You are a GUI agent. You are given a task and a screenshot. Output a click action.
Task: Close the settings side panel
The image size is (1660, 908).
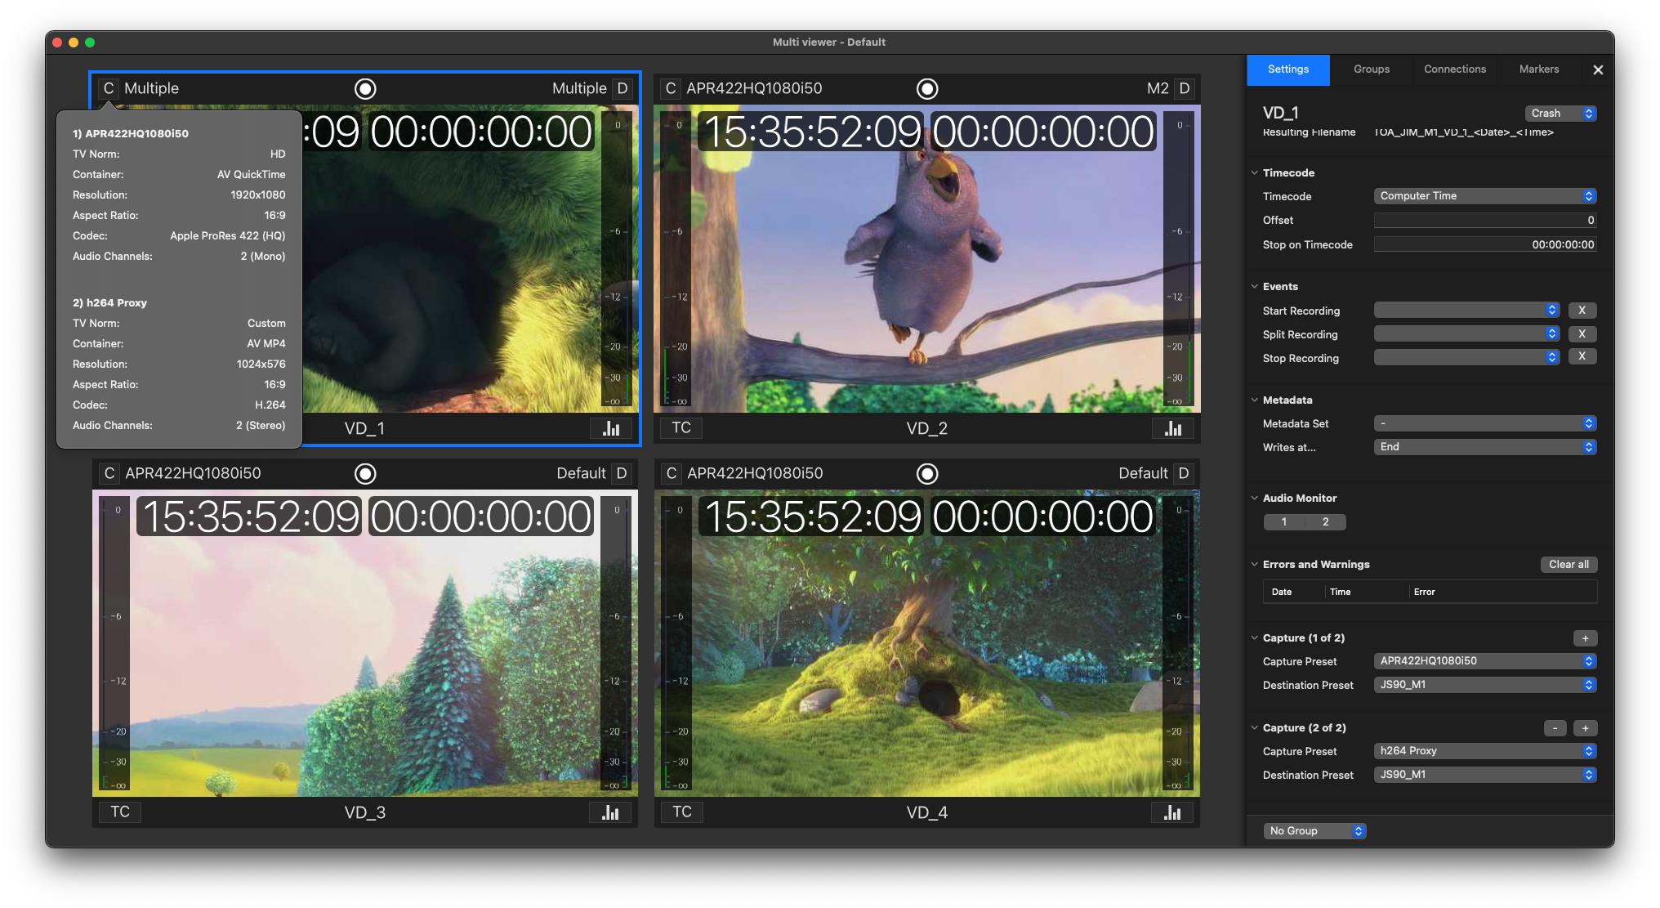1598,69
